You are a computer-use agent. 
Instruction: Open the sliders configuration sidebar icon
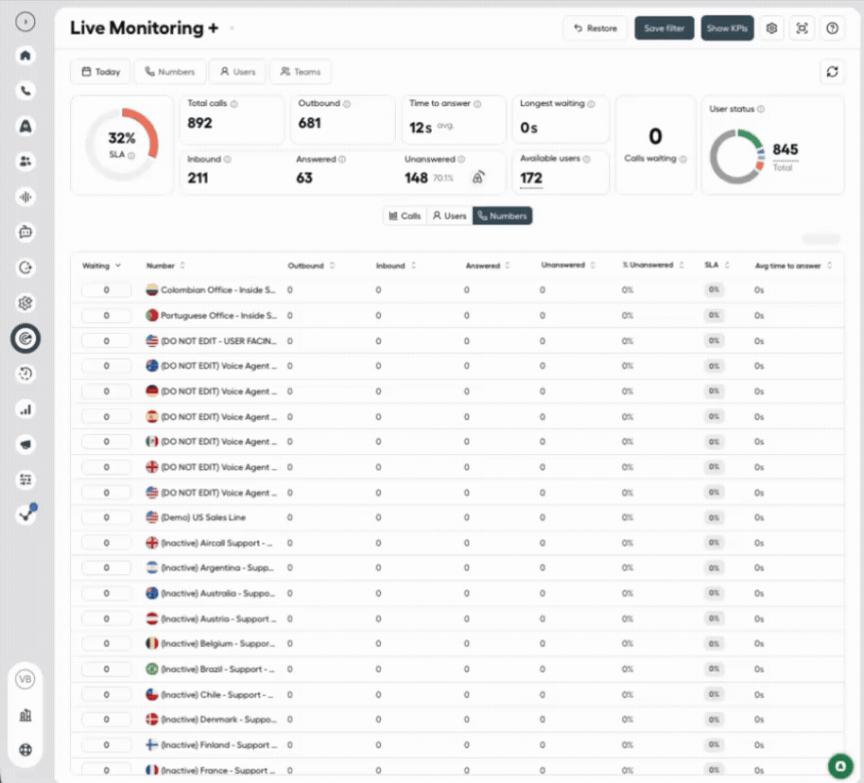26,479
